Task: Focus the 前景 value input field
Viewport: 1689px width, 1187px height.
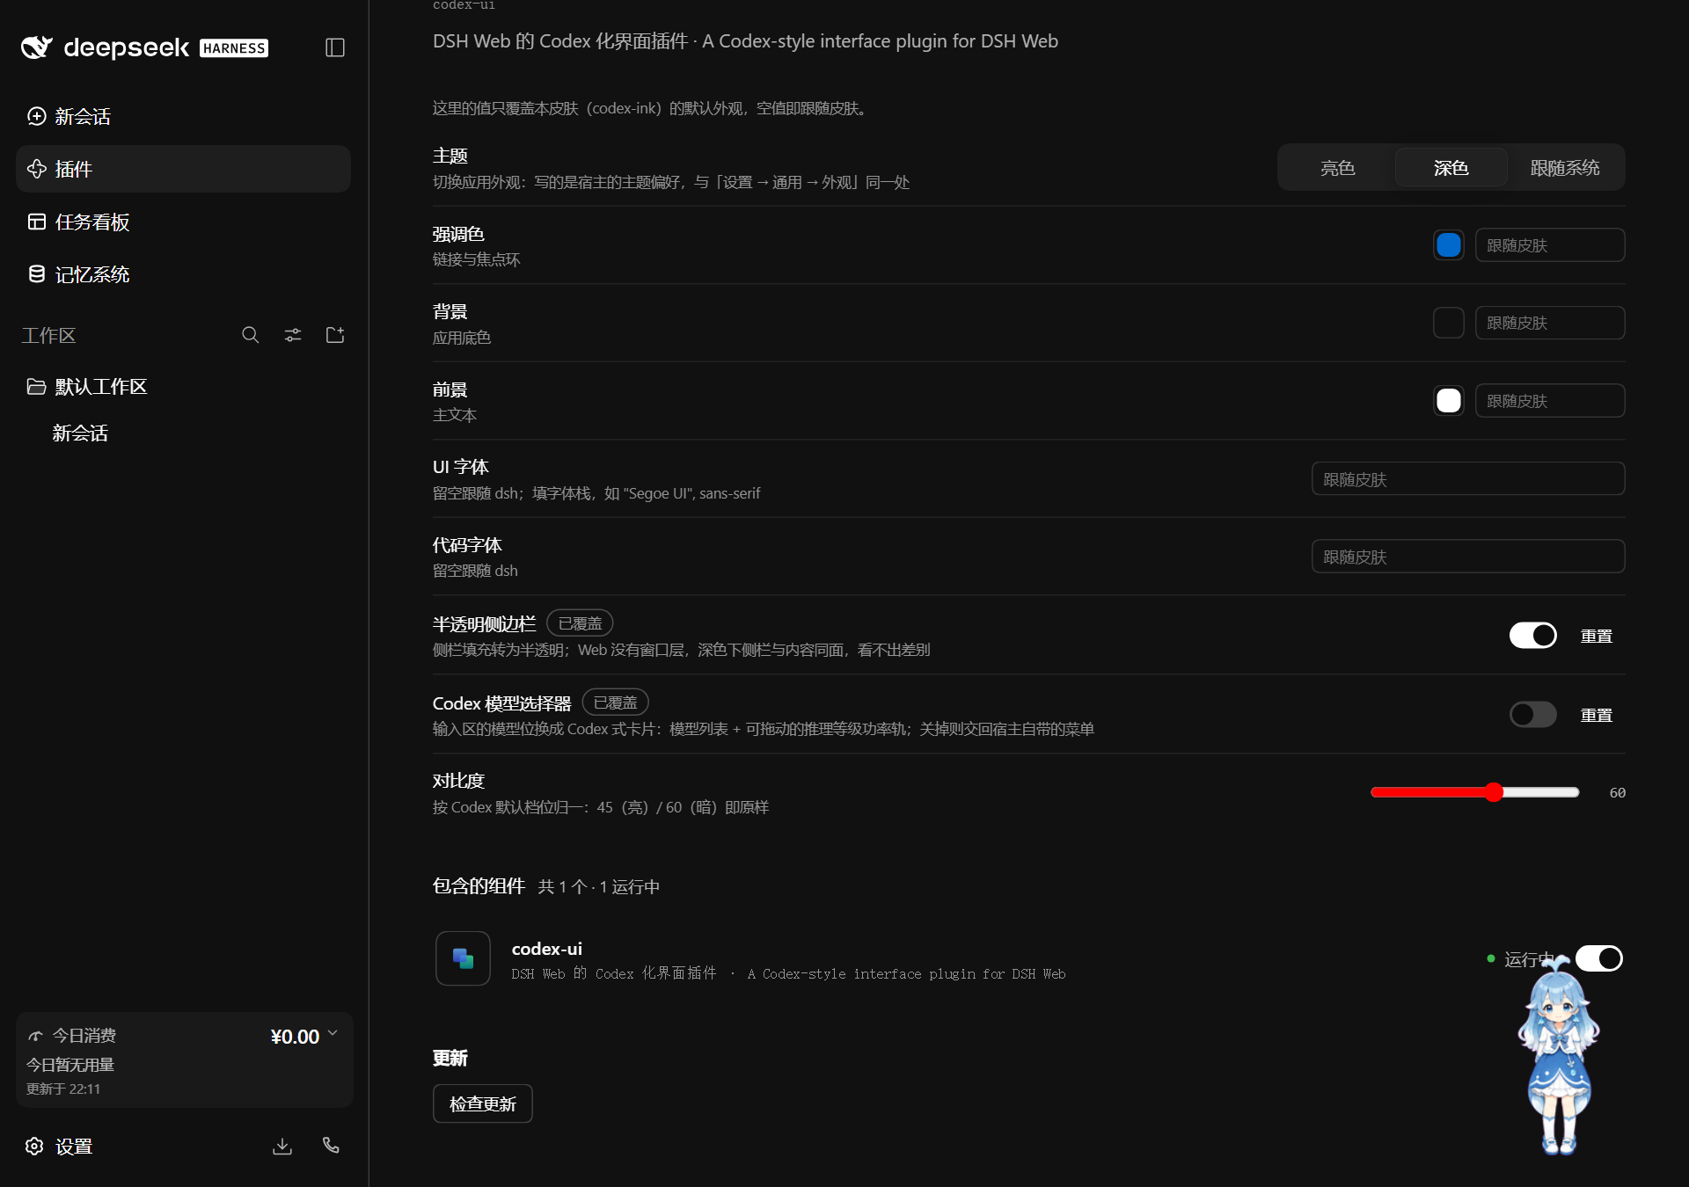Action: pos(1550,401)
